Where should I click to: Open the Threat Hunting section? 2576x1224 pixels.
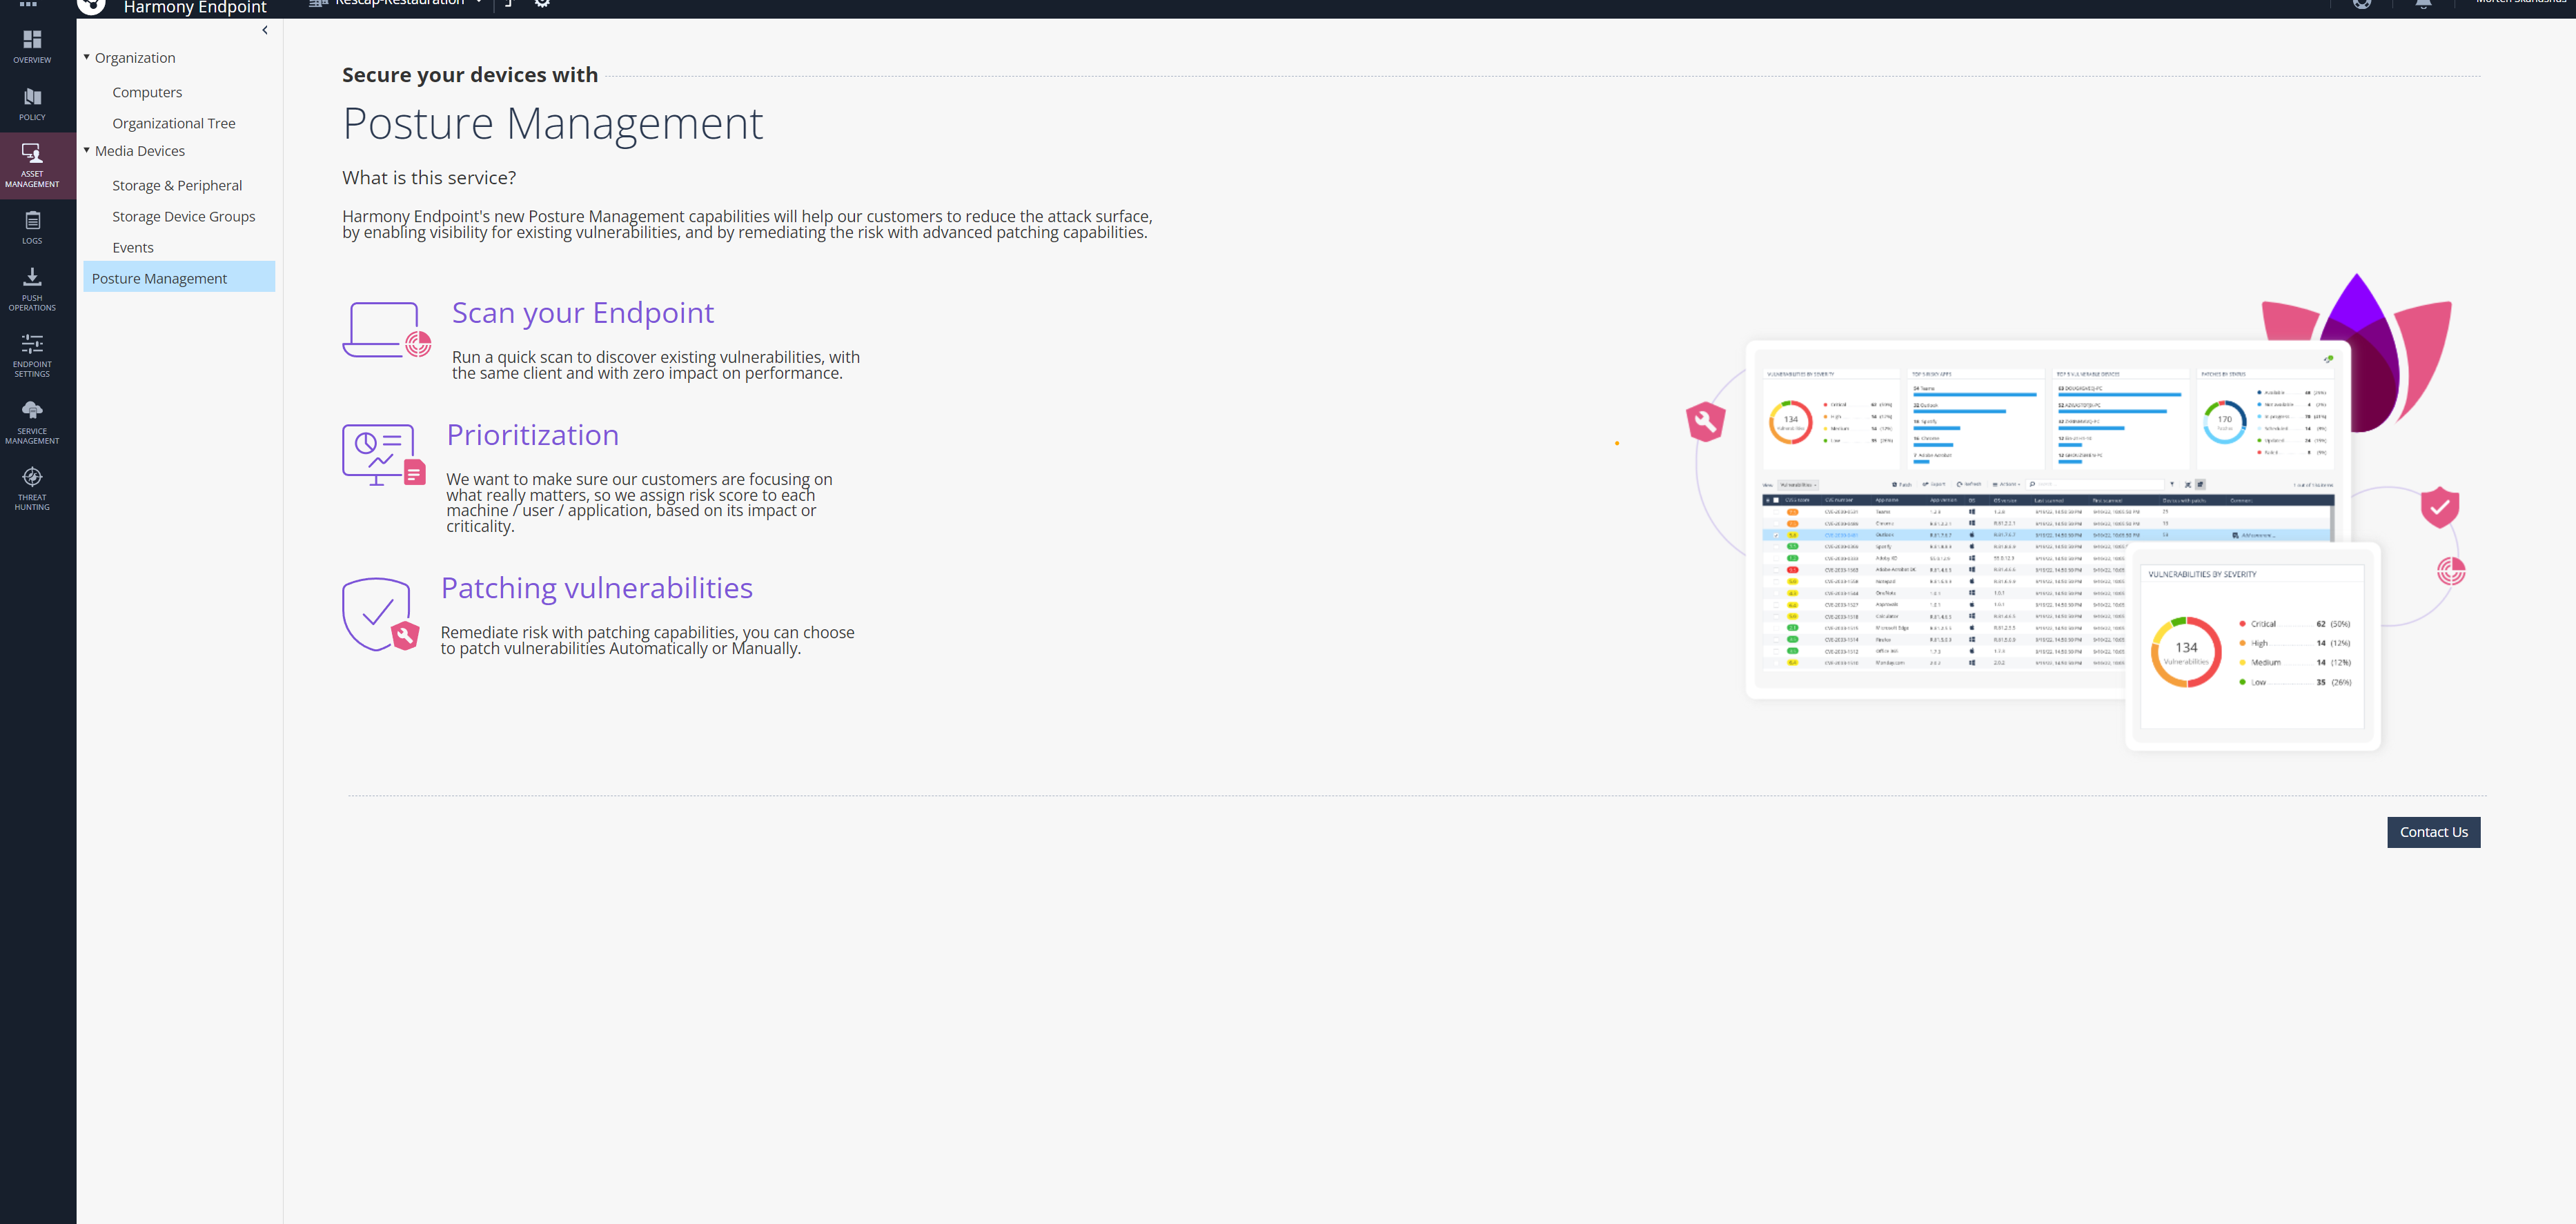(x=32, y=487)
